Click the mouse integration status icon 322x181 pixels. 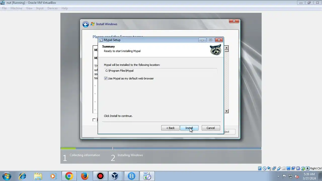point(303,168)
